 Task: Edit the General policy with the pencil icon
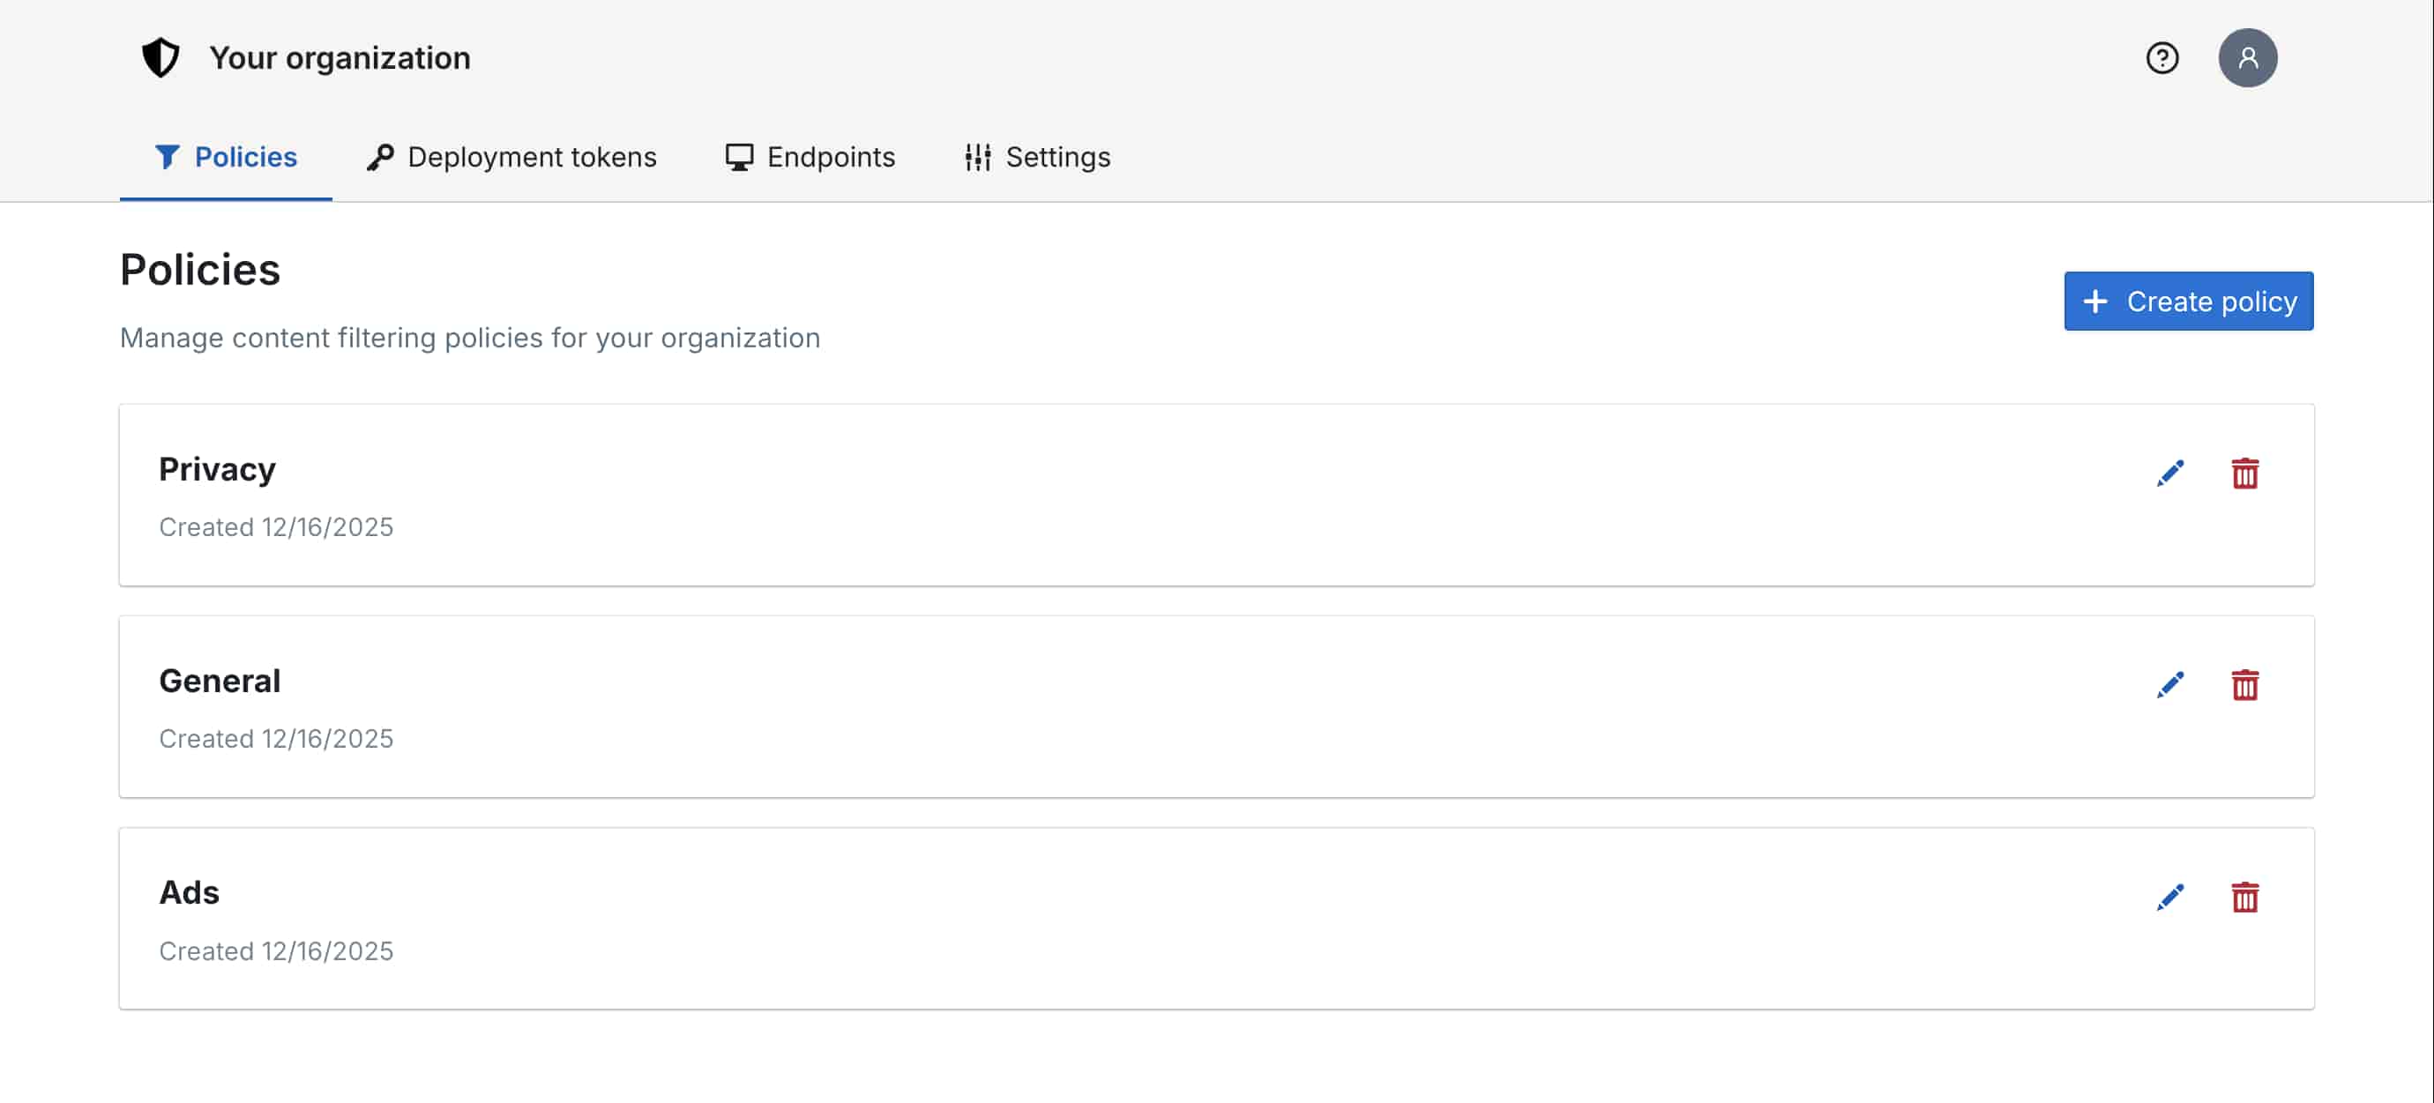[2170, 683]
